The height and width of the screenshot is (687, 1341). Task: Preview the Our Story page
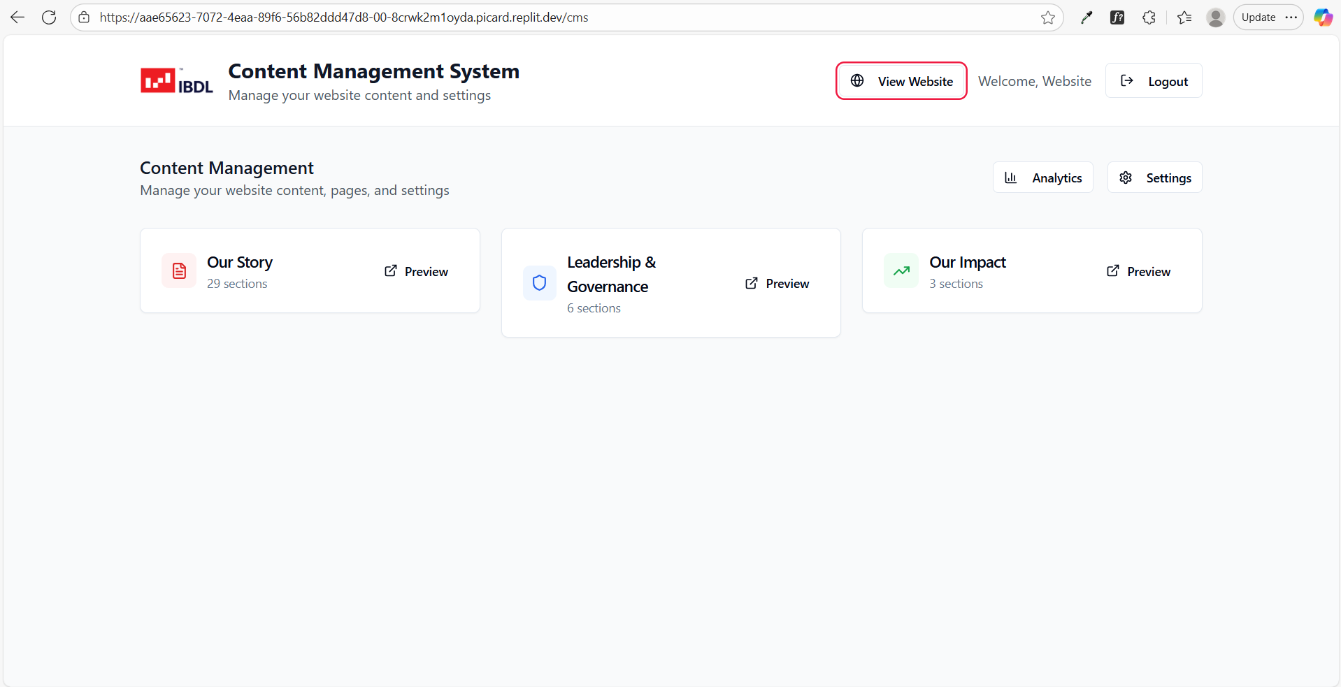pos(417,271)
